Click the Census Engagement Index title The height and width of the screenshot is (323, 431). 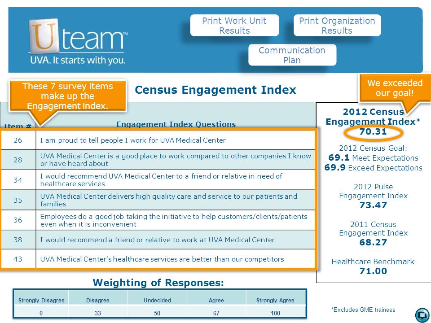tap(215, 90)
